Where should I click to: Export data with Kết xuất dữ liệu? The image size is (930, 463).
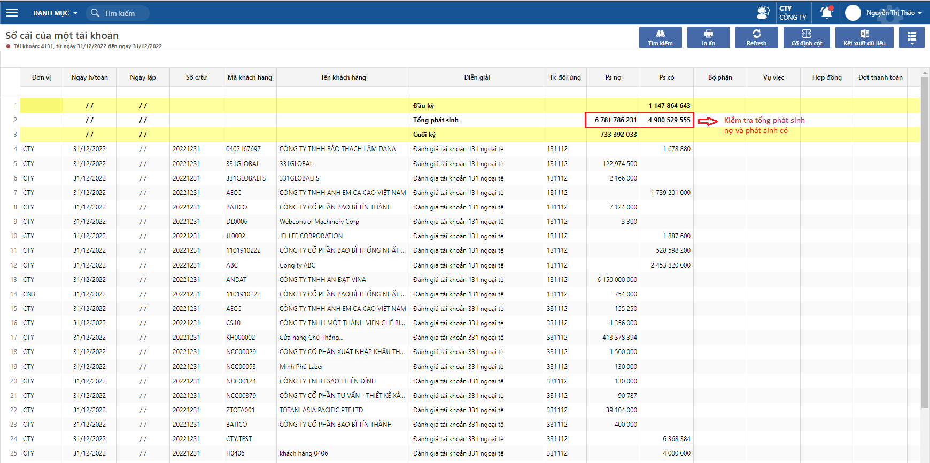point(864,37)
